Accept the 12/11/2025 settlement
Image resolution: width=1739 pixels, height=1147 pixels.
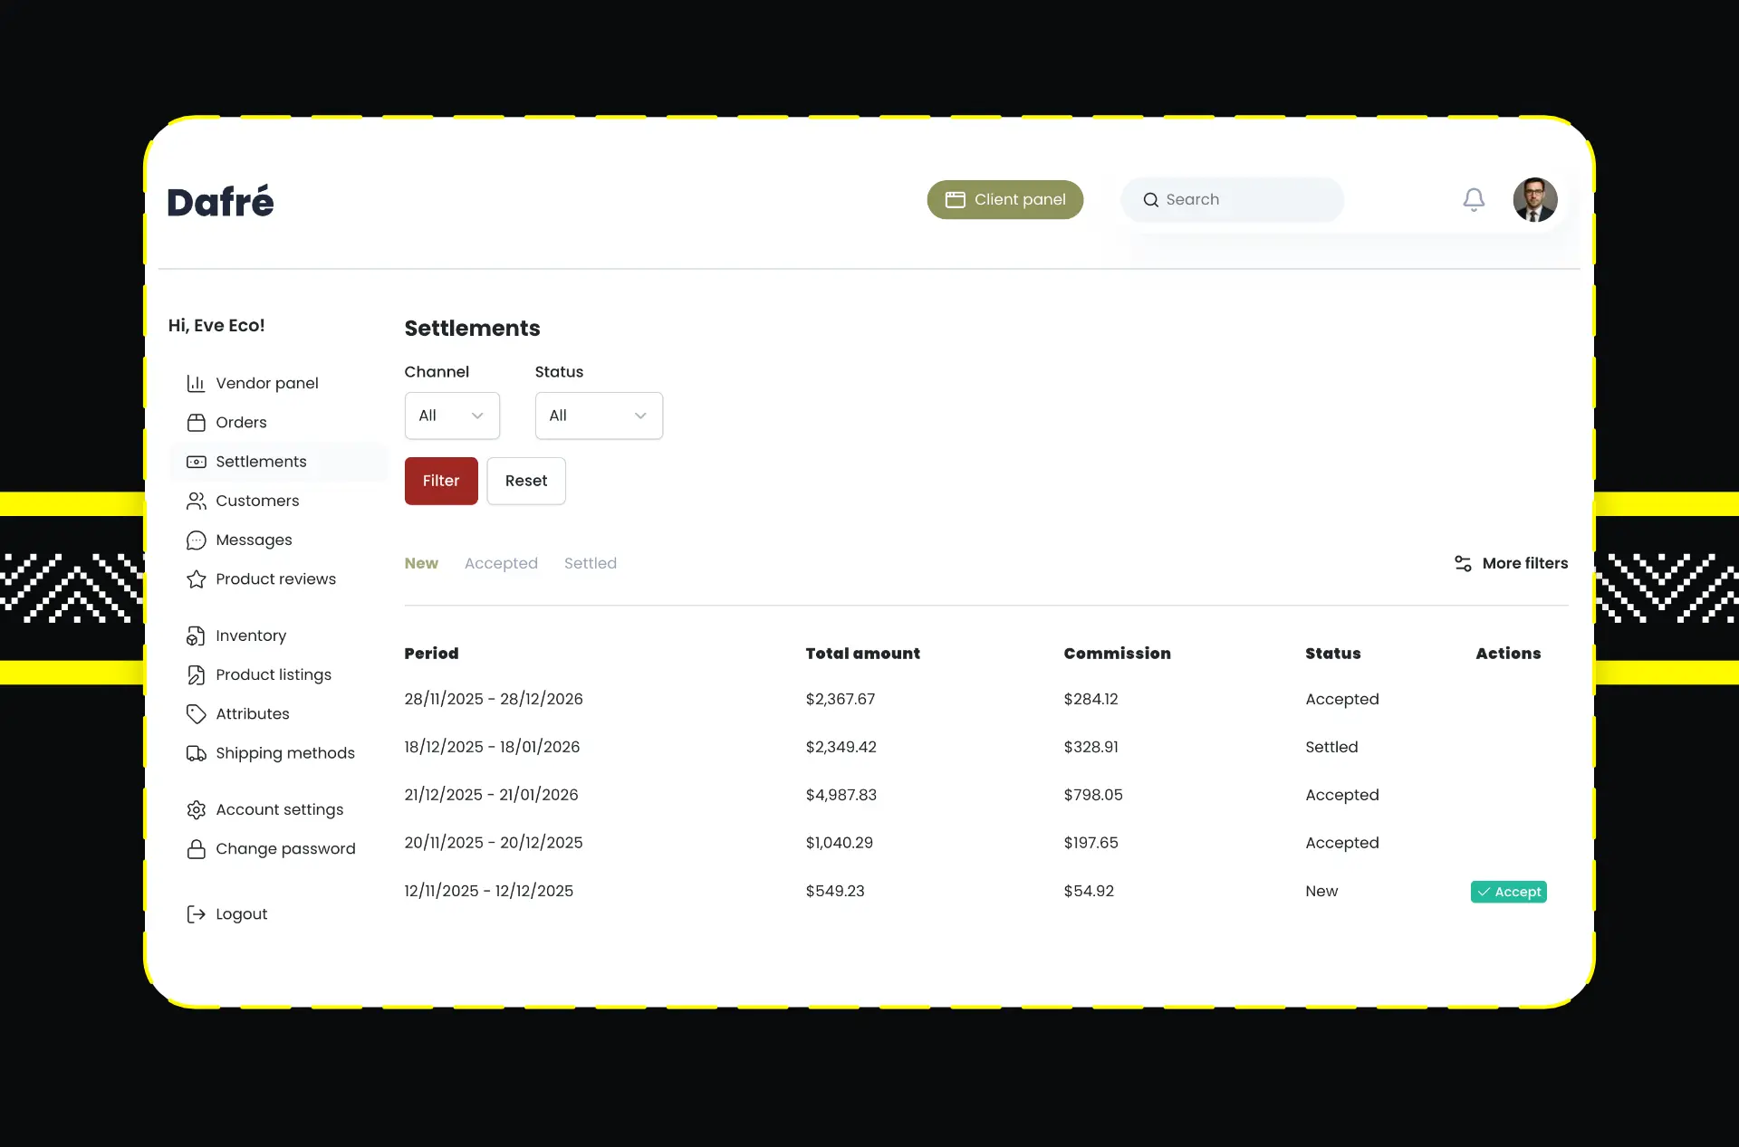1508,892
